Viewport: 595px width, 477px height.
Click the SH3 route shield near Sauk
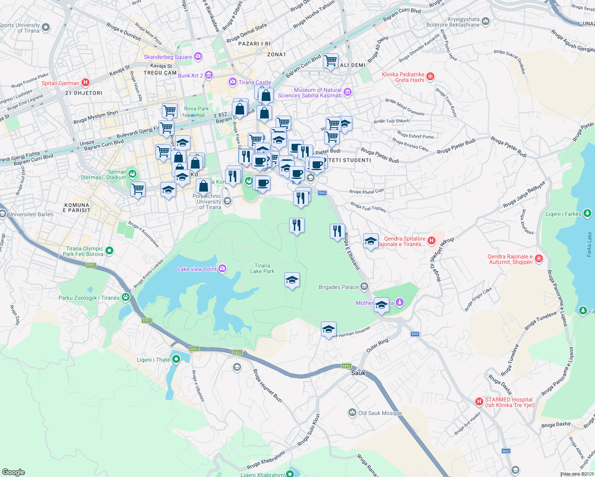(415, 334)
